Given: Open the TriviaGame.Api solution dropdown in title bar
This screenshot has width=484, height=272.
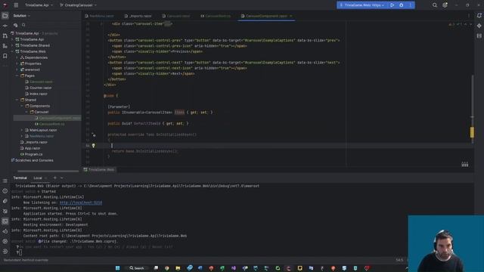Looking at the screenshot, I should 39,5.
